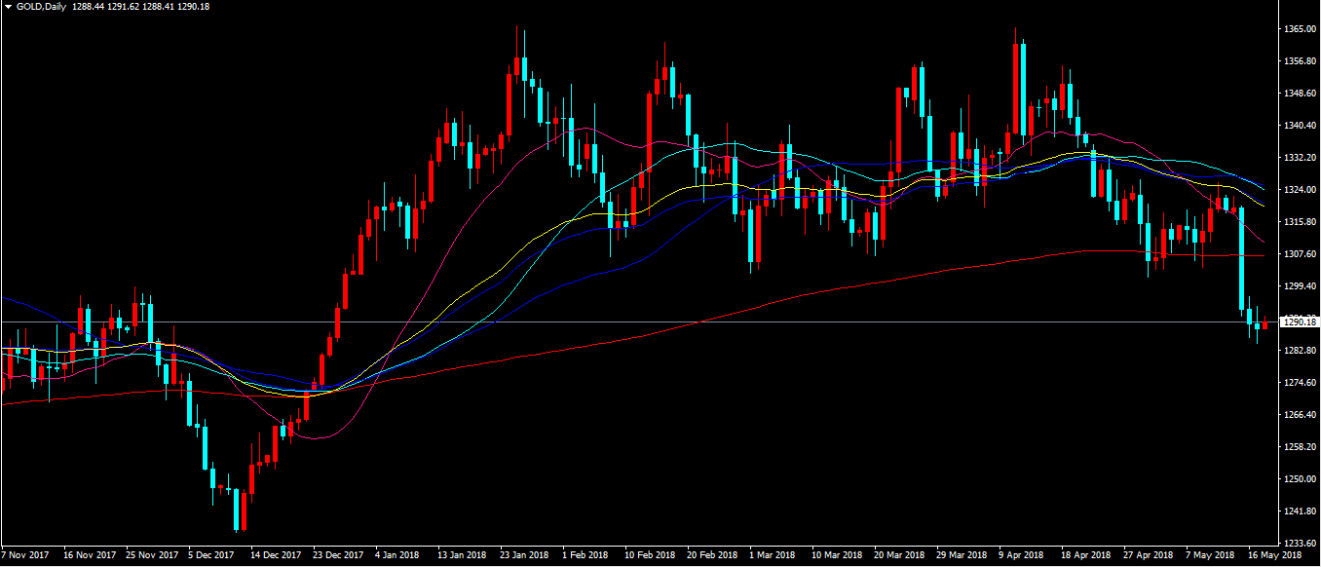Select the low price 1288.41 in header
1321x567 pixels.
[x=158, y=7]
